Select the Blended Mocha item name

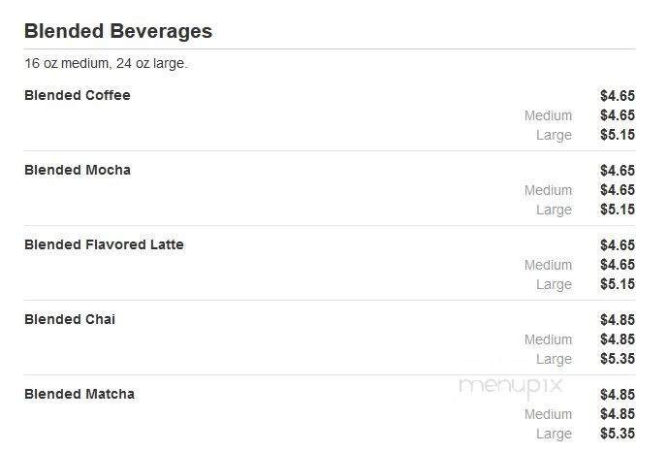tap(77, 170)
